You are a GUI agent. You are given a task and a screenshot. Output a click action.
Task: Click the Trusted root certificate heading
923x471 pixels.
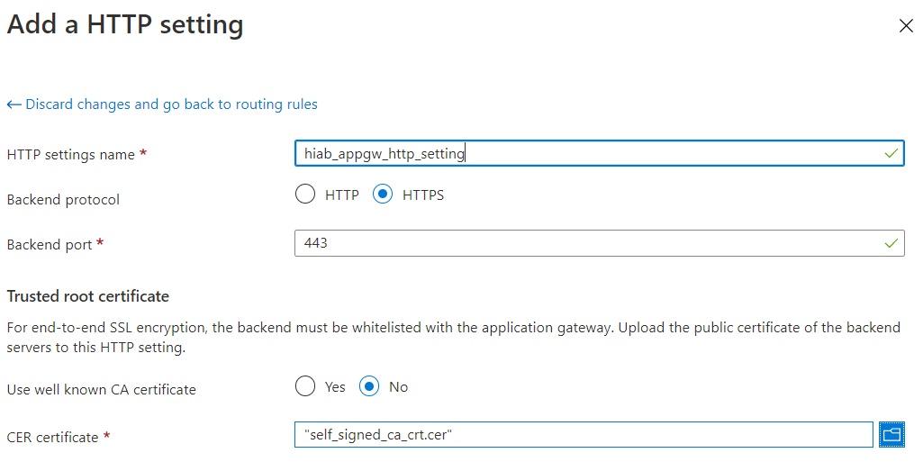[87, 296]
